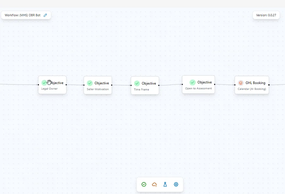Select the Time Frame label text

point(142,90)
